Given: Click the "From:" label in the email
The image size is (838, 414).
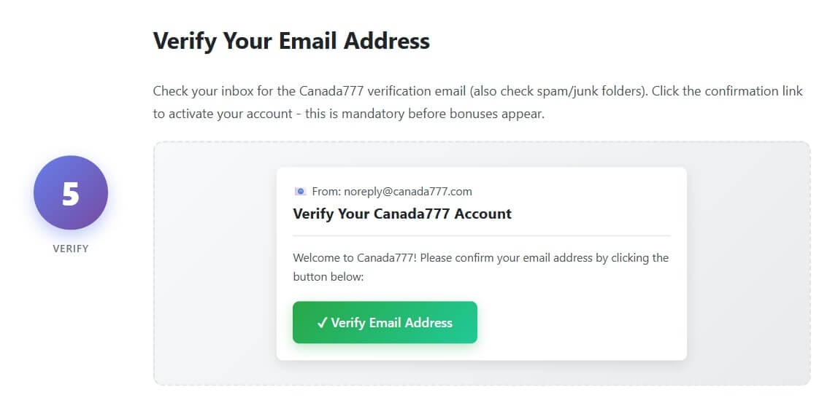Looking at the screenshot, I should pos(326,192).
